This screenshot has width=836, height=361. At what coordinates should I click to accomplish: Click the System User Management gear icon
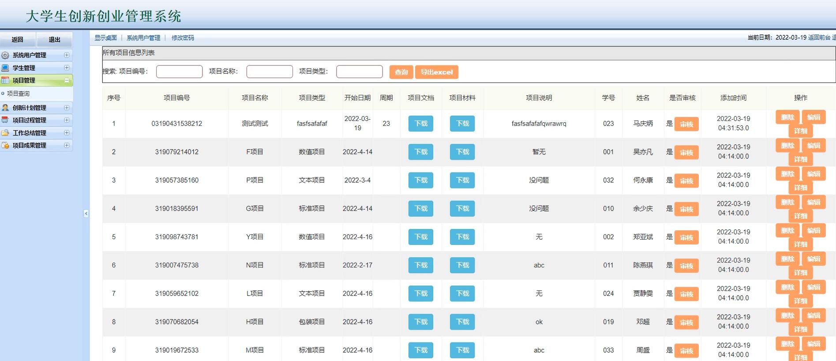[x=5, y=55]
